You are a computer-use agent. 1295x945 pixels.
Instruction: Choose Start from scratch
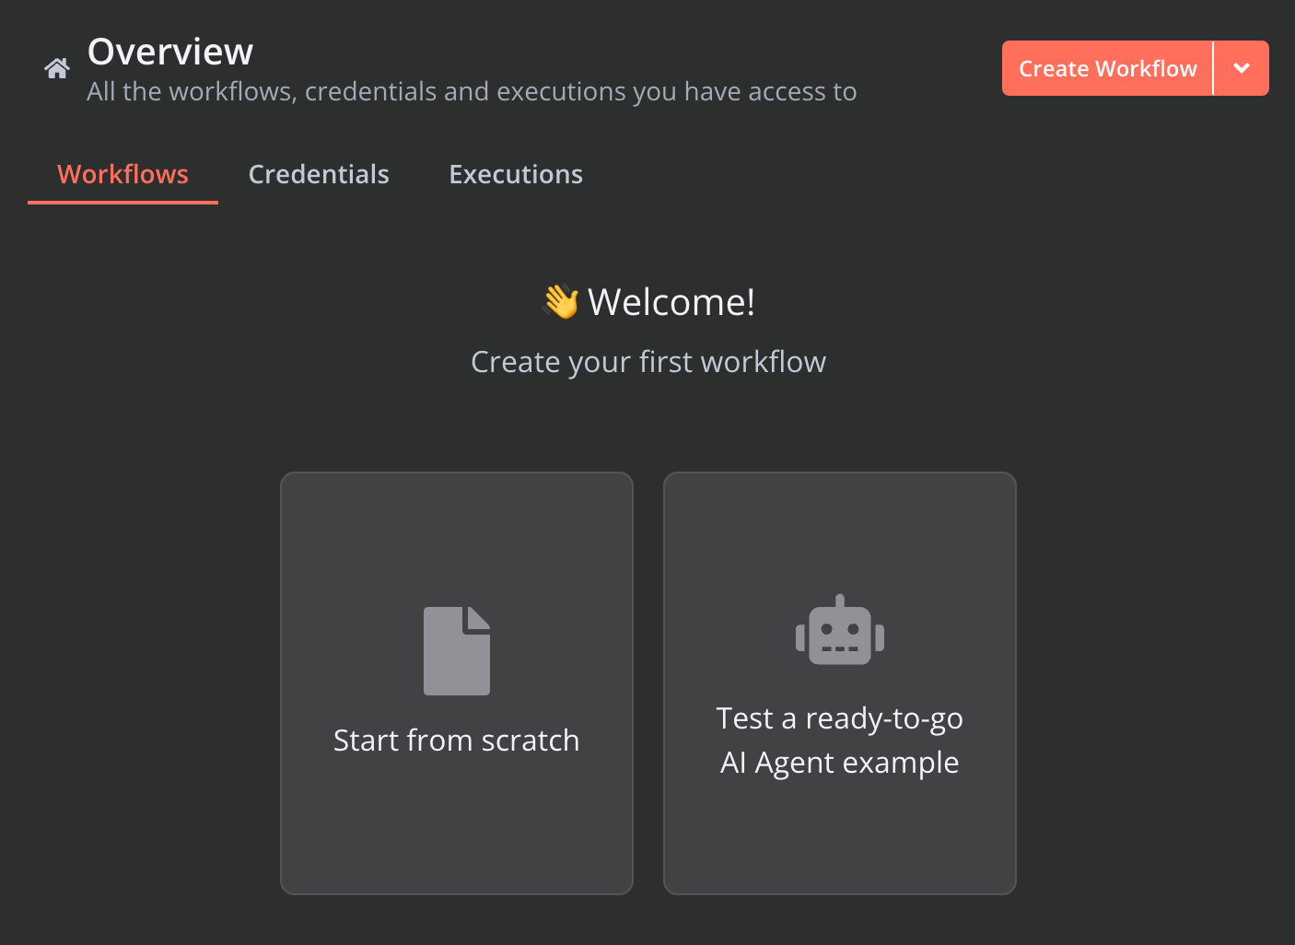456,683
